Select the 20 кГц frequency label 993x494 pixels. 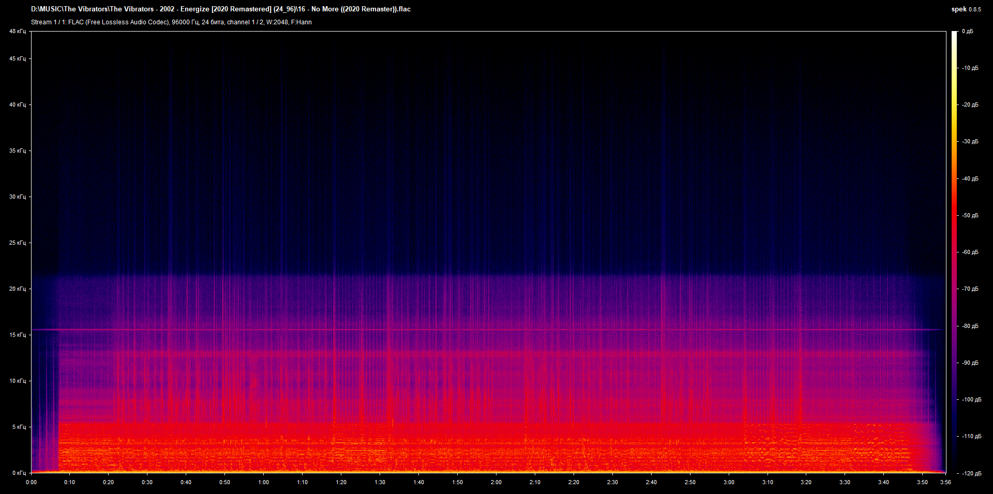18,289
